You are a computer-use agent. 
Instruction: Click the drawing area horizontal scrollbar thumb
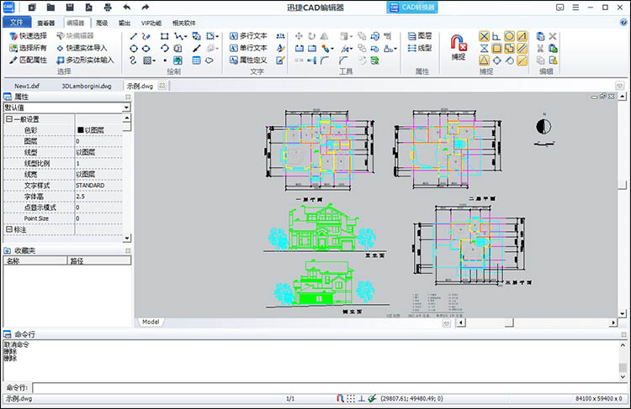tap(509, 322)
